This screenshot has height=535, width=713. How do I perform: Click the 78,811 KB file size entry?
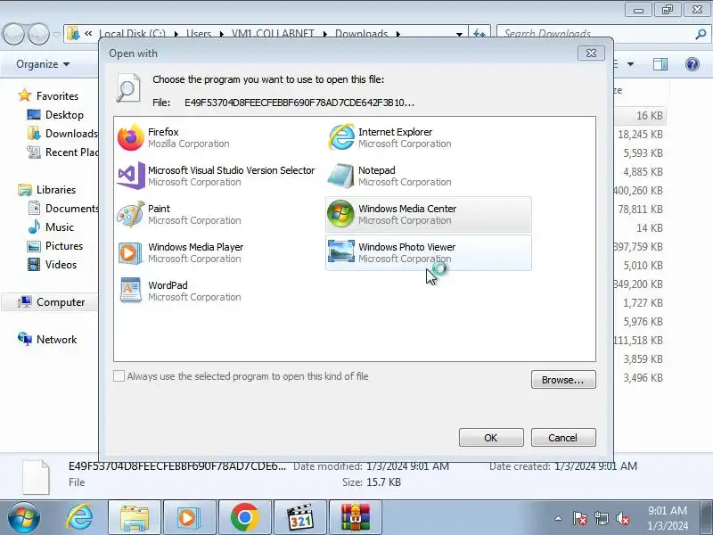pos(640,210)
